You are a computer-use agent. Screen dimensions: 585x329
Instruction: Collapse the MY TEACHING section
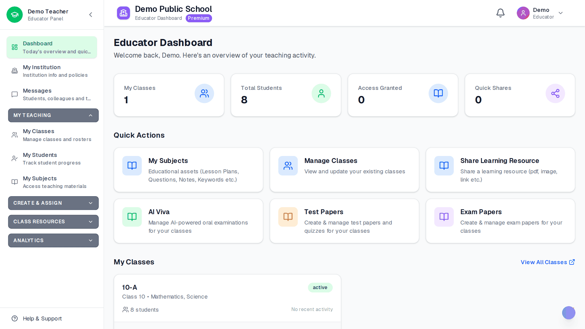53,115
